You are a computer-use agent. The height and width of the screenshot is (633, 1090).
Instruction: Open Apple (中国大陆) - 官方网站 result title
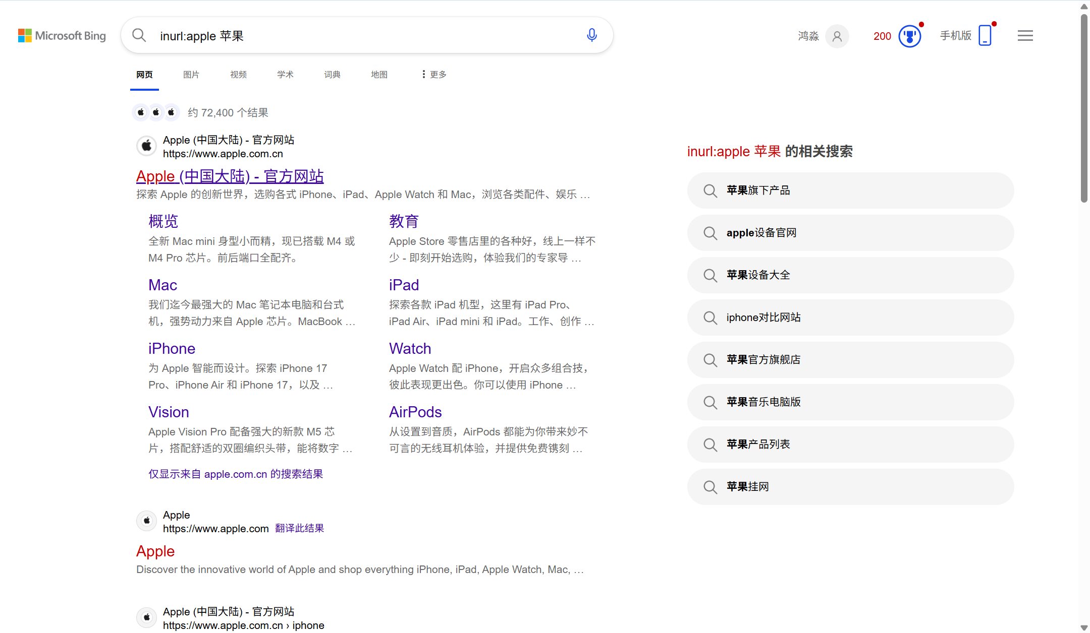[230, 176]
